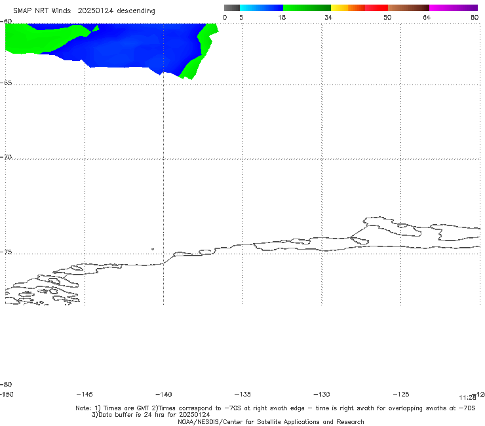
Task: Click the swath time stamp '11:28'
Action: [467, 398]
